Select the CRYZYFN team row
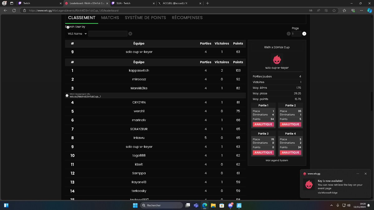This screenshot has width=374, height=210. (x=156, y=102)
